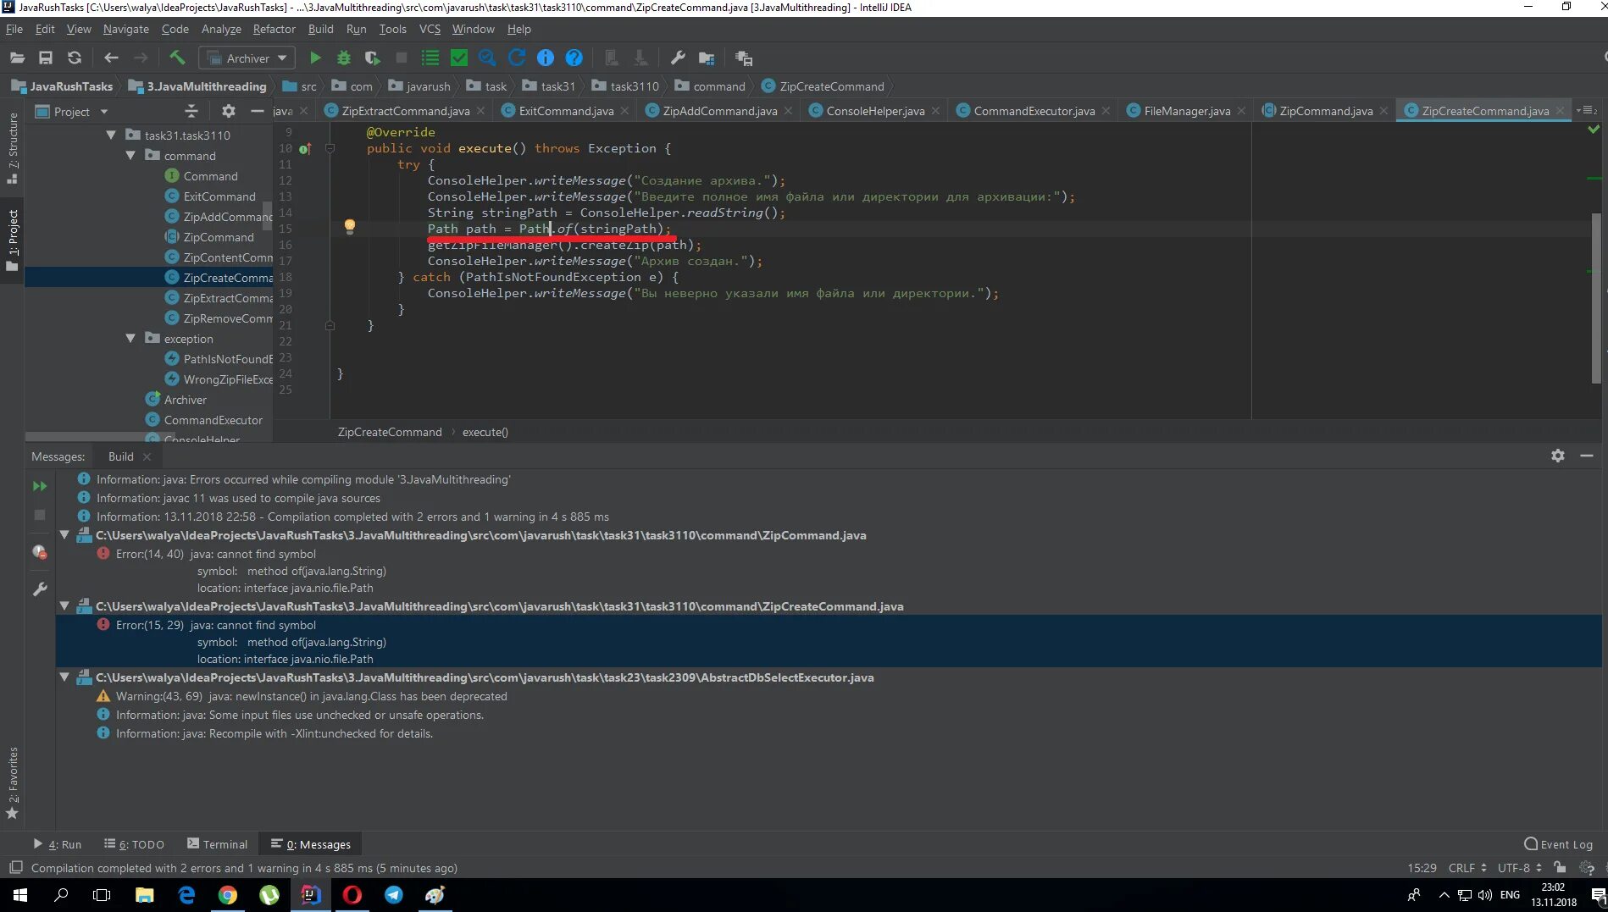Switch to FileManager.java tab

pyautogui.click(x=1187, y=111)
